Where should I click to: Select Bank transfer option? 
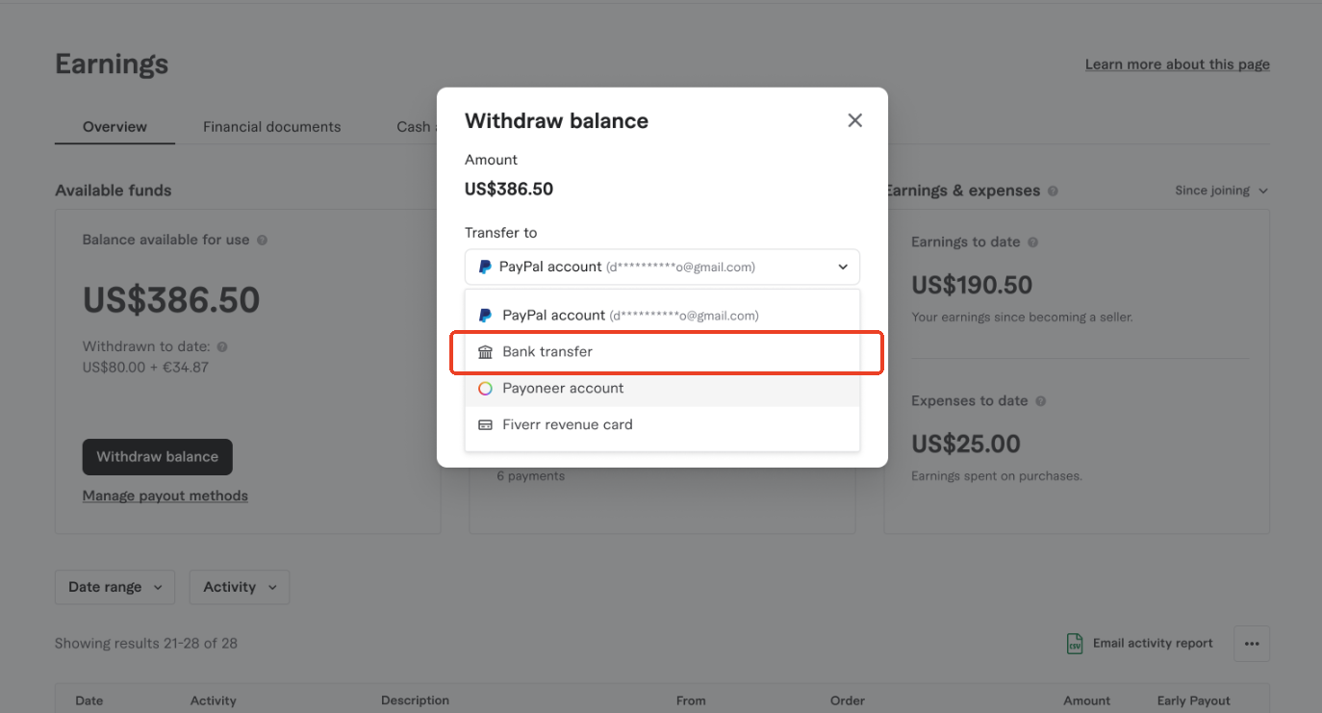pos(662,352)
